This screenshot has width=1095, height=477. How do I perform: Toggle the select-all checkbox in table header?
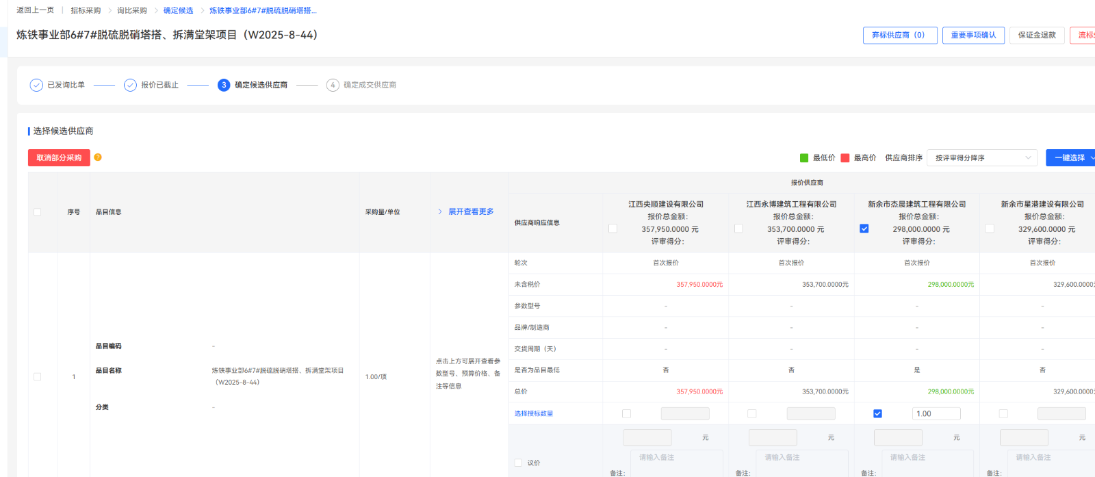coord(38,212)
